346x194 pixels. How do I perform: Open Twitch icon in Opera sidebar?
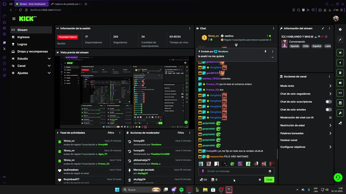pos(4,43)
